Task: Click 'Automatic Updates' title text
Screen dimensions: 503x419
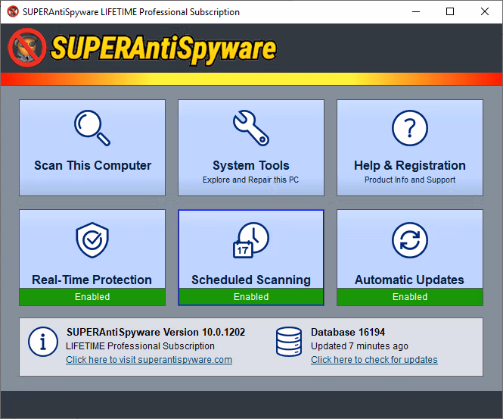Action: pos(409,280)
